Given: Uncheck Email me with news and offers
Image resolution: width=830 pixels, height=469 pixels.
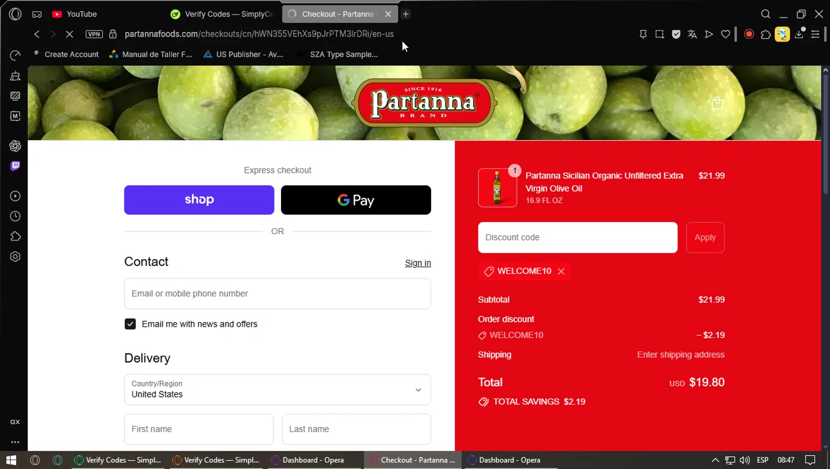Looking at the screenshot, I should click(130, 324).
